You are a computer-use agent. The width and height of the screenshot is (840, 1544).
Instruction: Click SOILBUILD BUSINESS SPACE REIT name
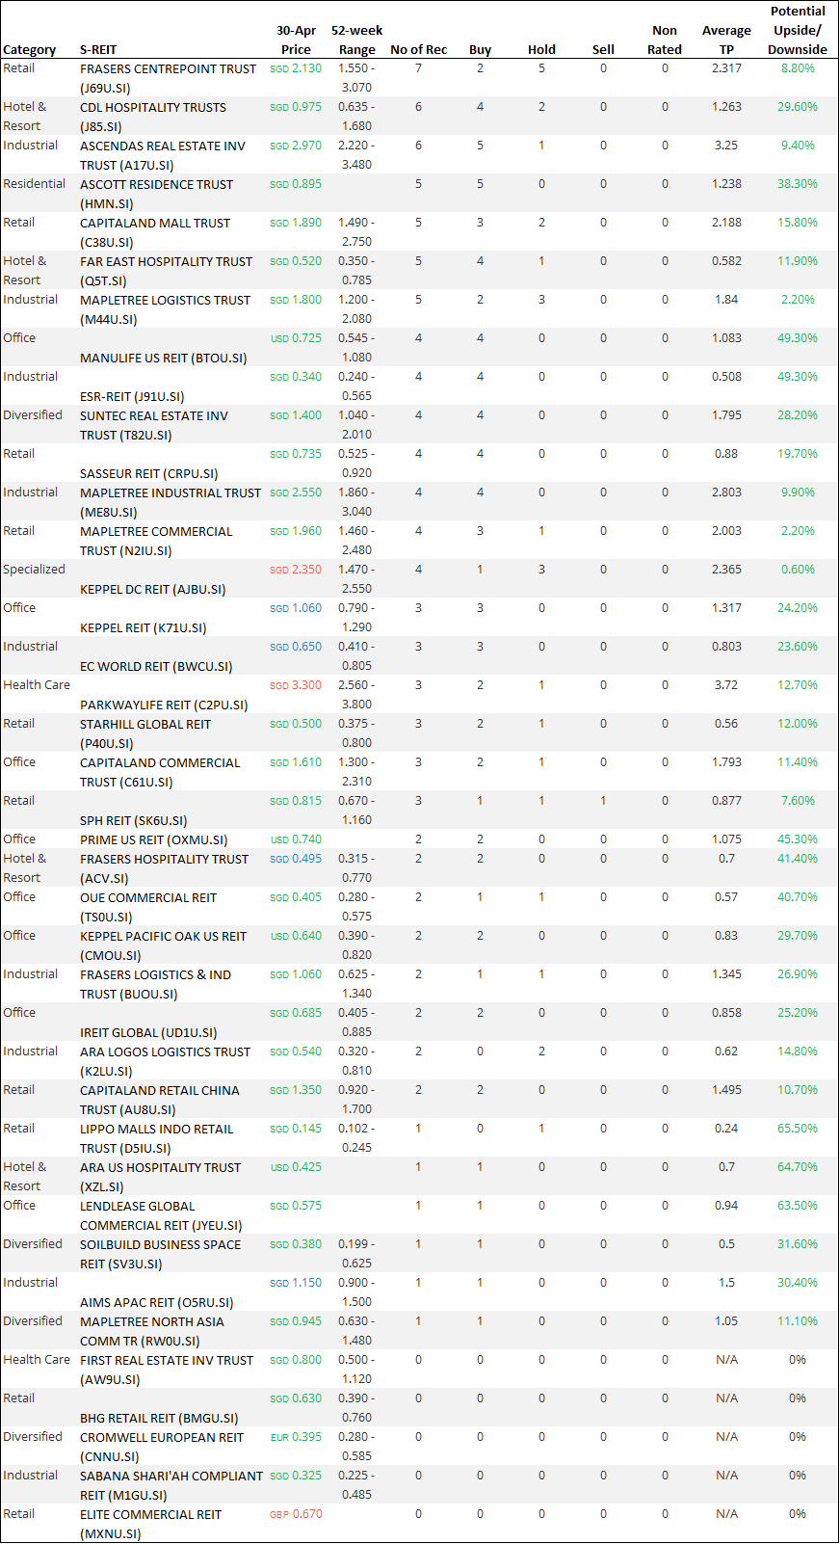160,1254
